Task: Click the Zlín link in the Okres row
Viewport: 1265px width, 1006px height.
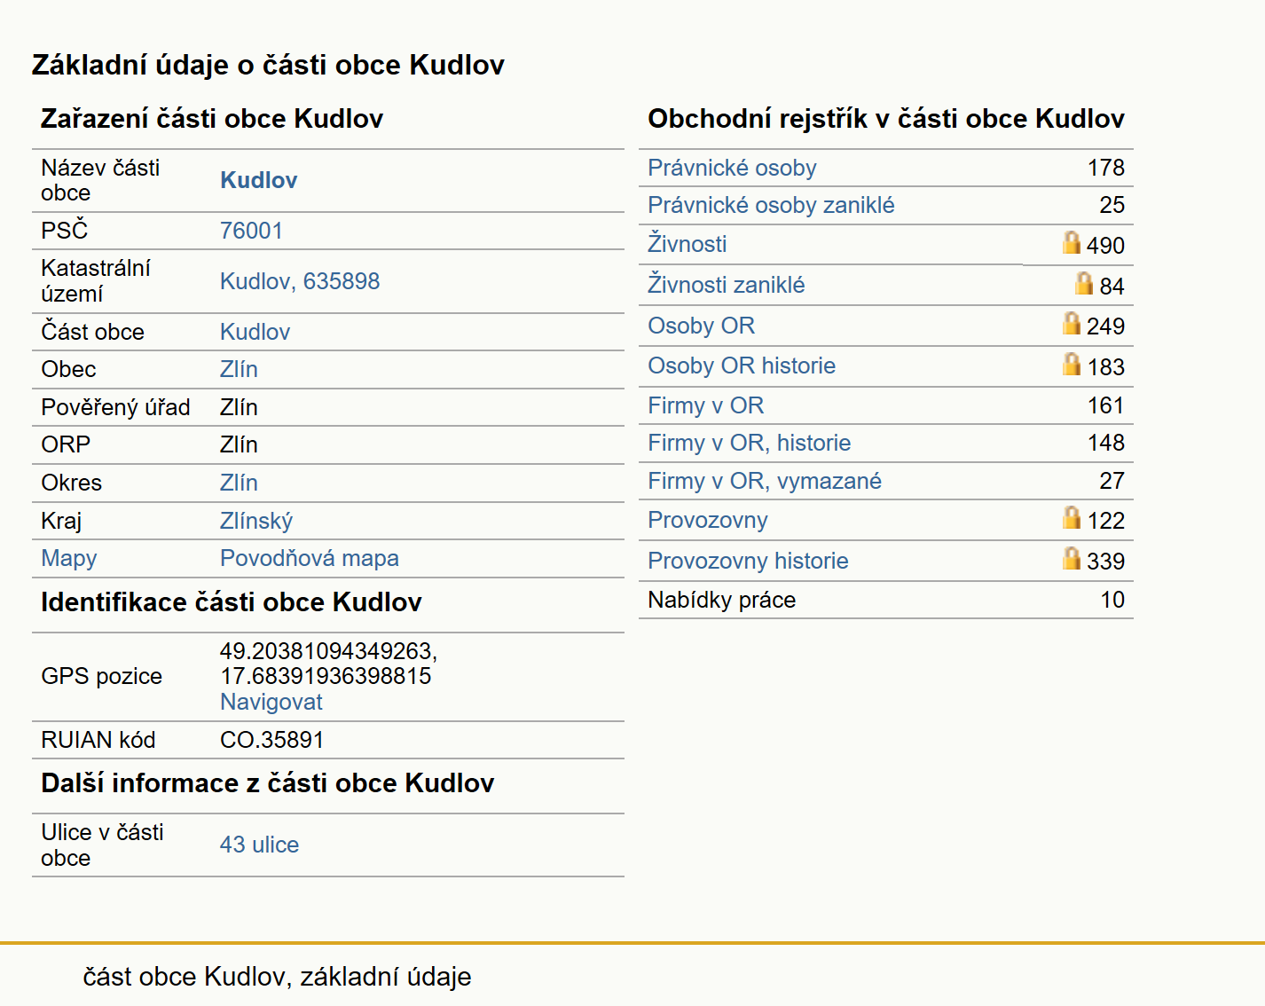Action: [x=239, y=483]
